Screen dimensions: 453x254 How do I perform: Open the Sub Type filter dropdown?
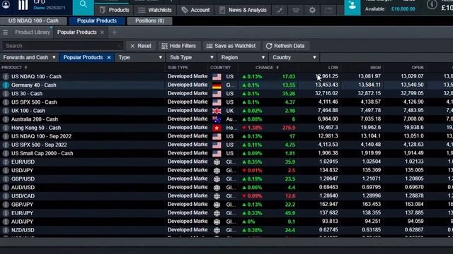click(191, 57)
